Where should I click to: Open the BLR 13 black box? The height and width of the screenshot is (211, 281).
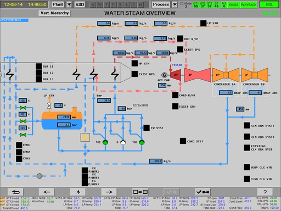(x=39, y=79)
